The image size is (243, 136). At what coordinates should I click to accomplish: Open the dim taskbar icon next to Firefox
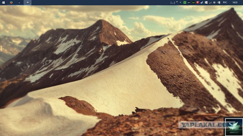click(19, 3)
